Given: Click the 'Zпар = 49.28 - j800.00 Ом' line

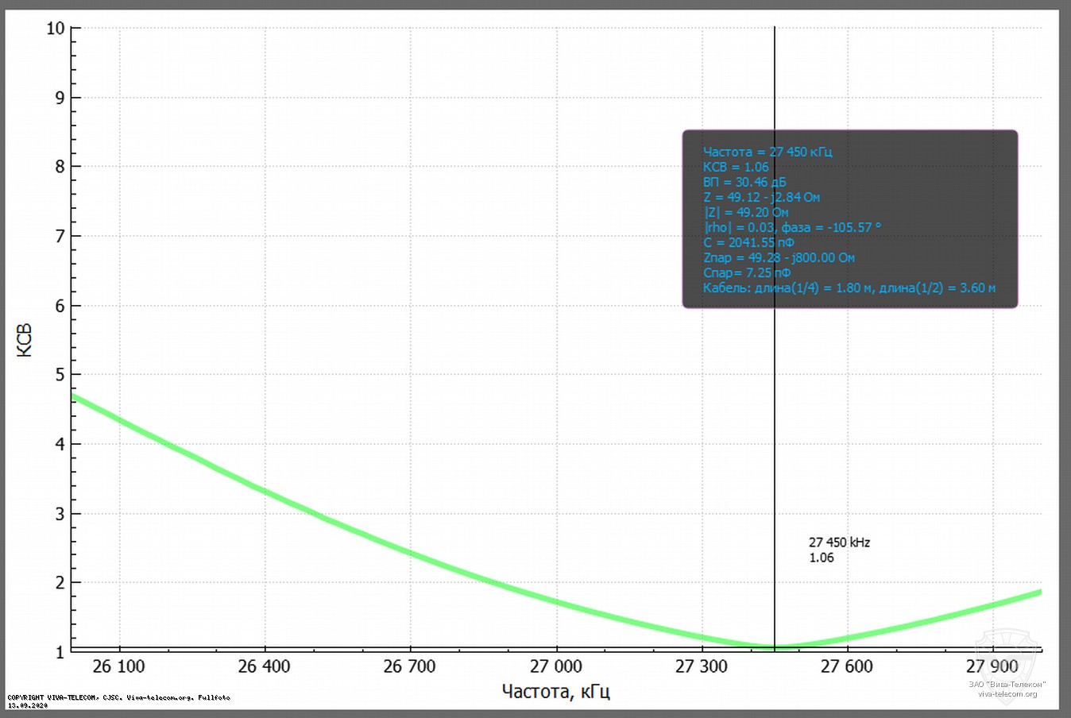Looking at the screenshot, I should click(x=779, y=257).
